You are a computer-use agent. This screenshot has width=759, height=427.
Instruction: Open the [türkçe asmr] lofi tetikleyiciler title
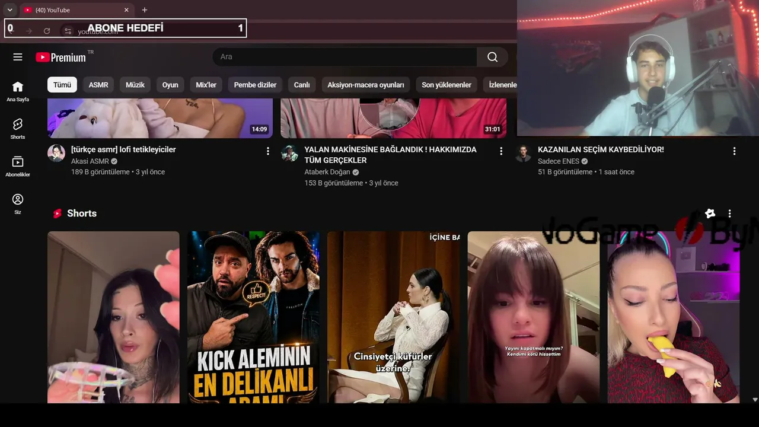(x=123, y=149)
